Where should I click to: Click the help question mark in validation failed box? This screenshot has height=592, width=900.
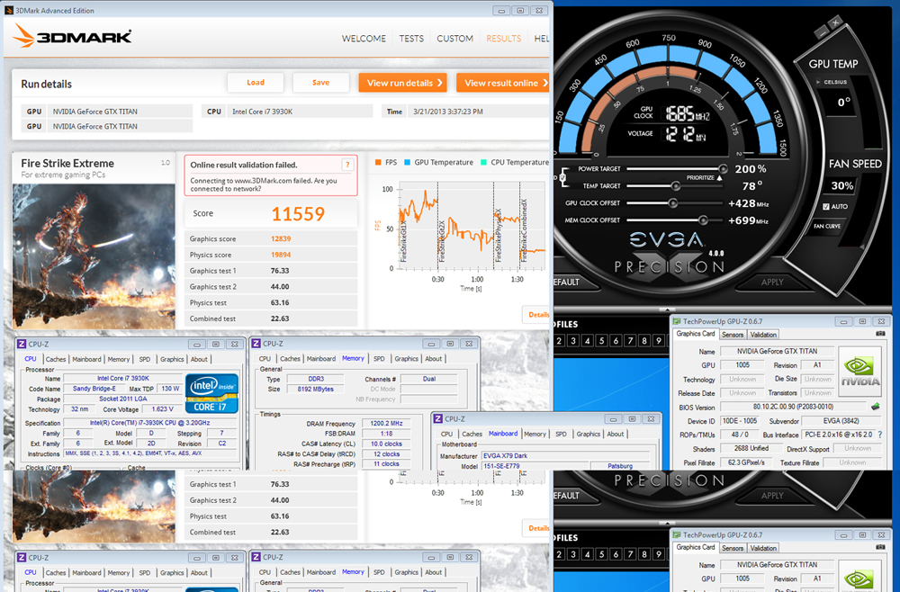[346, 165]
